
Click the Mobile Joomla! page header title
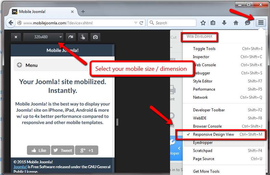[63, 50]
